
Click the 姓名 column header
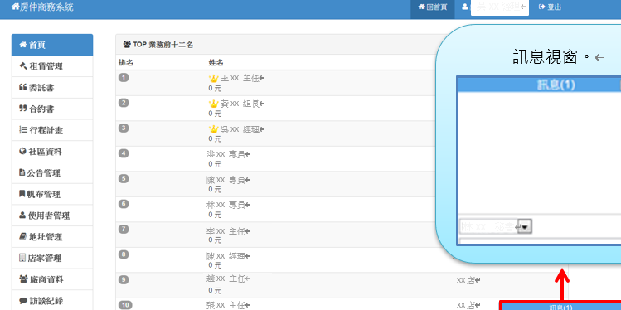pos(216,62)
